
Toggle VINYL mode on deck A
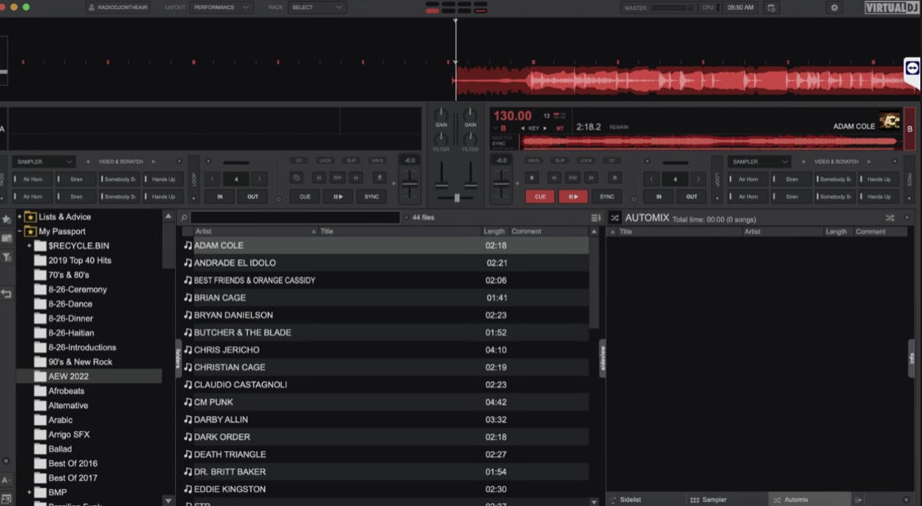(377, 160)
